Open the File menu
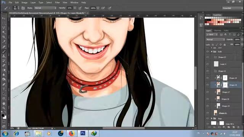The image size is (244, 137). [10, 3]
